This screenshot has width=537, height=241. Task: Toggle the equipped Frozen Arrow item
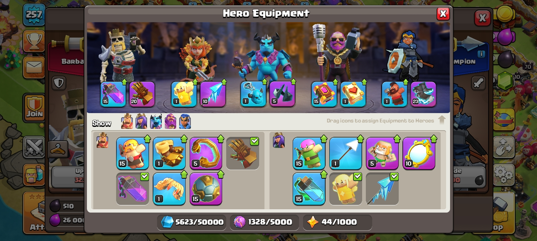[x=382, y=189]
